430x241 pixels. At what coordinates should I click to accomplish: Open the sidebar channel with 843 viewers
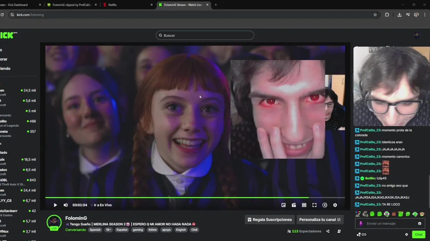[18, 182]
